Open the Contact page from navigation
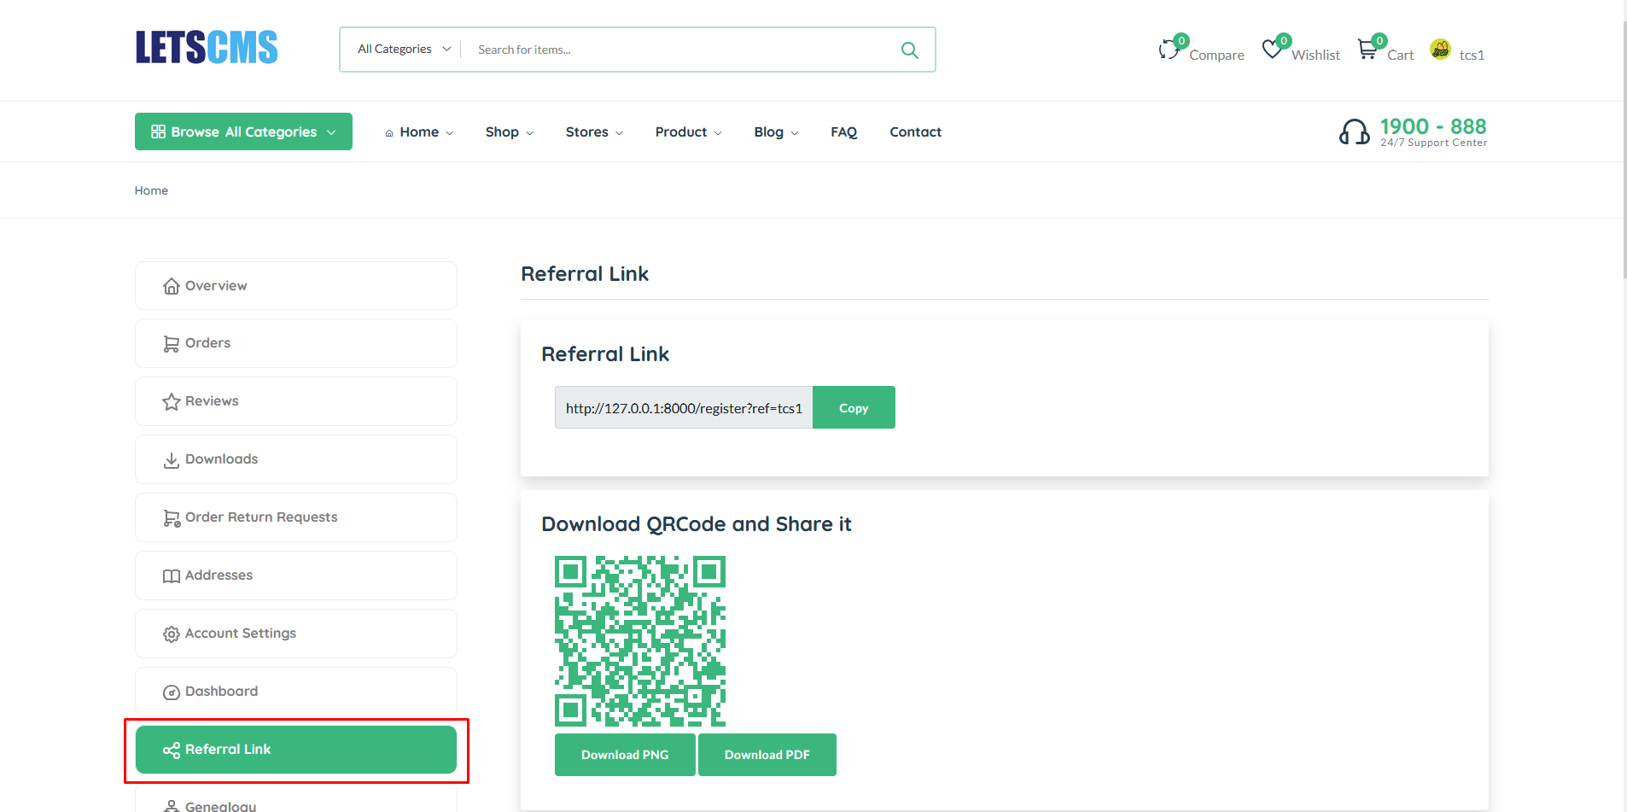Viewport: 1627px width, 812px height. coord(914,131)
